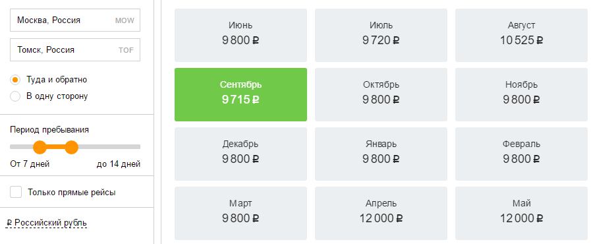This screenshot has width=591, height=244.
Task: Choose the Октябрь month tile
Action: [x=381, y=95]
